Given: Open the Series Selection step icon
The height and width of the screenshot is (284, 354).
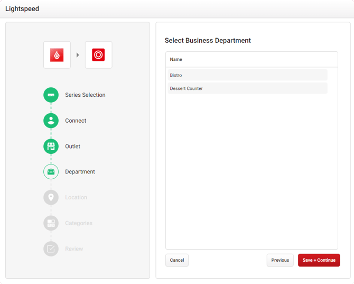Looking at the screenshot, I should 51,95.
